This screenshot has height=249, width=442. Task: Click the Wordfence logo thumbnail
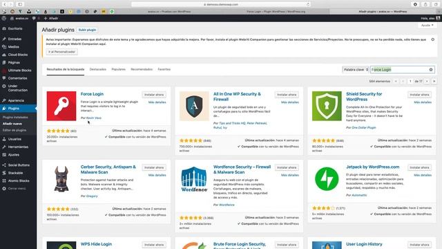click(x=194, y=179)
